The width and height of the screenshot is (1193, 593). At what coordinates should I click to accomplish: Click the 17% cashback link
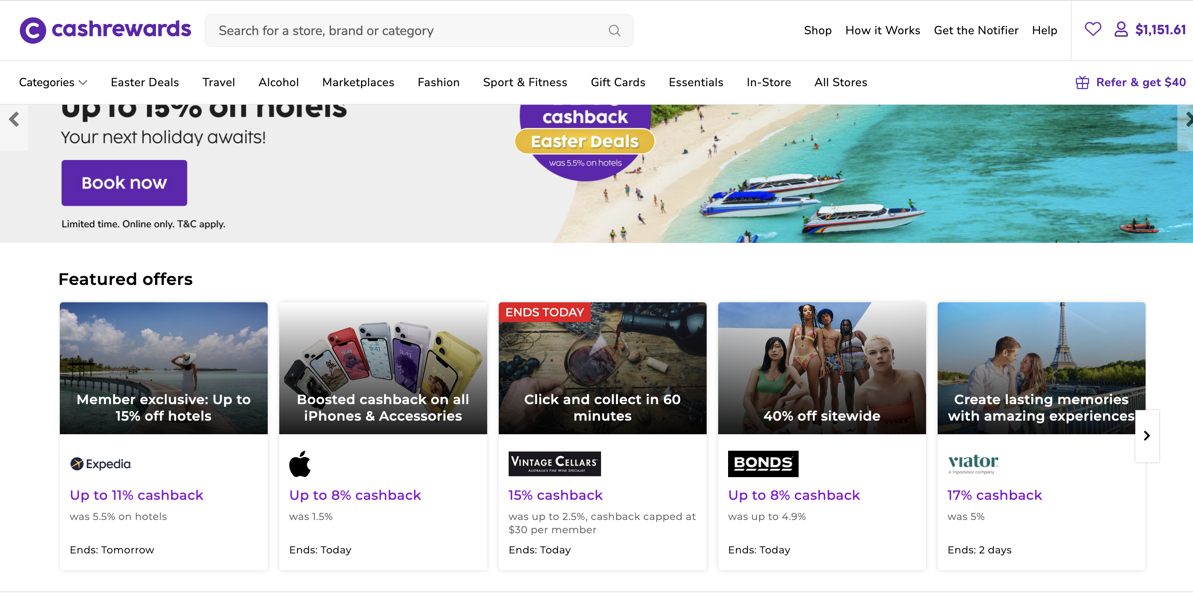point(994,495)
